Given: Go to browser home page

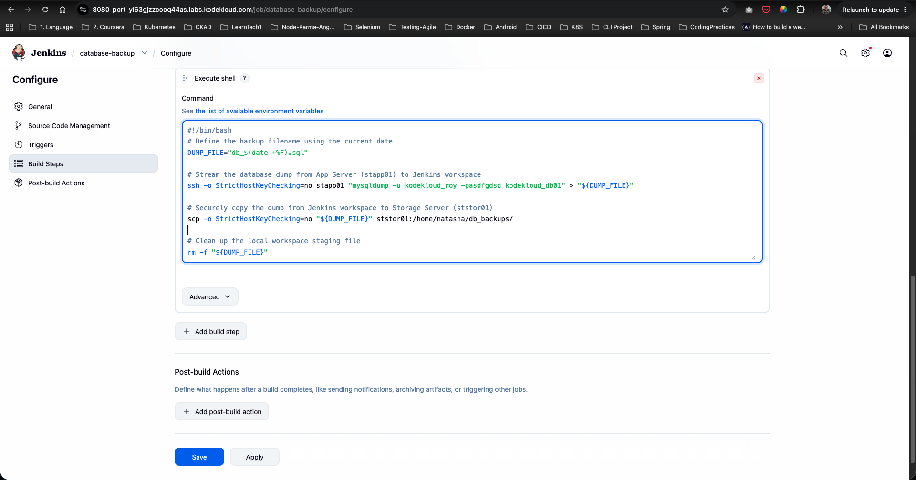Looking at the screenshot, I should coord(62,10).
